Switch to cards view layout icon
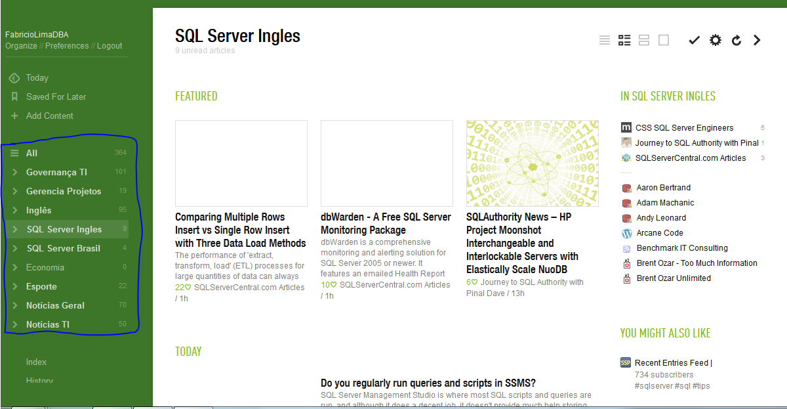787x409 pixels. point(644,41)
